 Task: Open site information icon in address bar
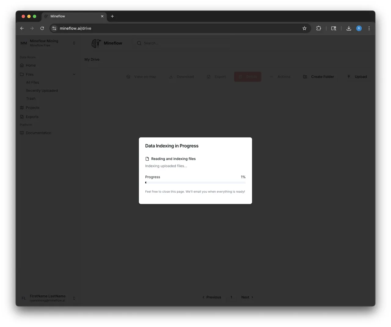54,28
